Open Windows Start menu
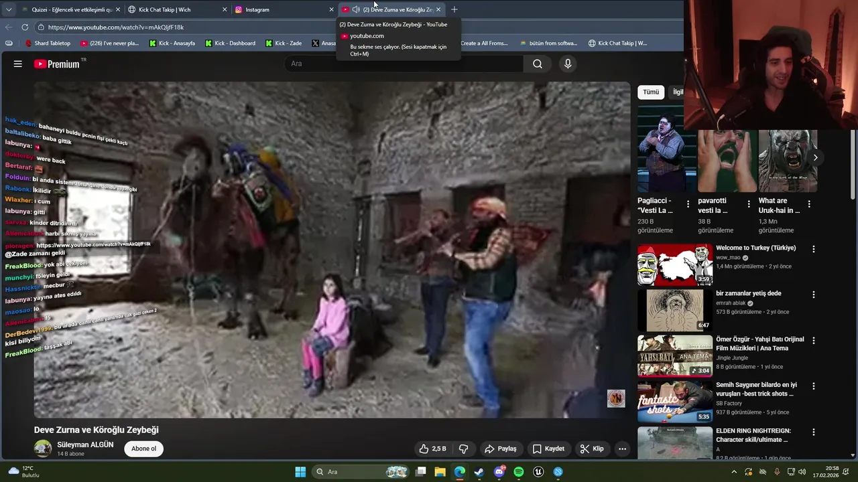Image resolution: width=858 pixels, height=482 pixels. [x=300, y=472]
